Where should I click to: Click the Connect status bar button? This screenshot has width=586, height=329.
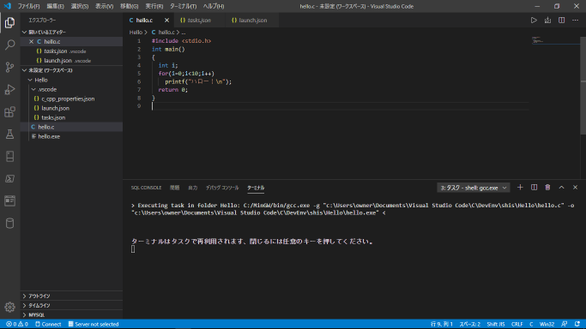[48, 324]
